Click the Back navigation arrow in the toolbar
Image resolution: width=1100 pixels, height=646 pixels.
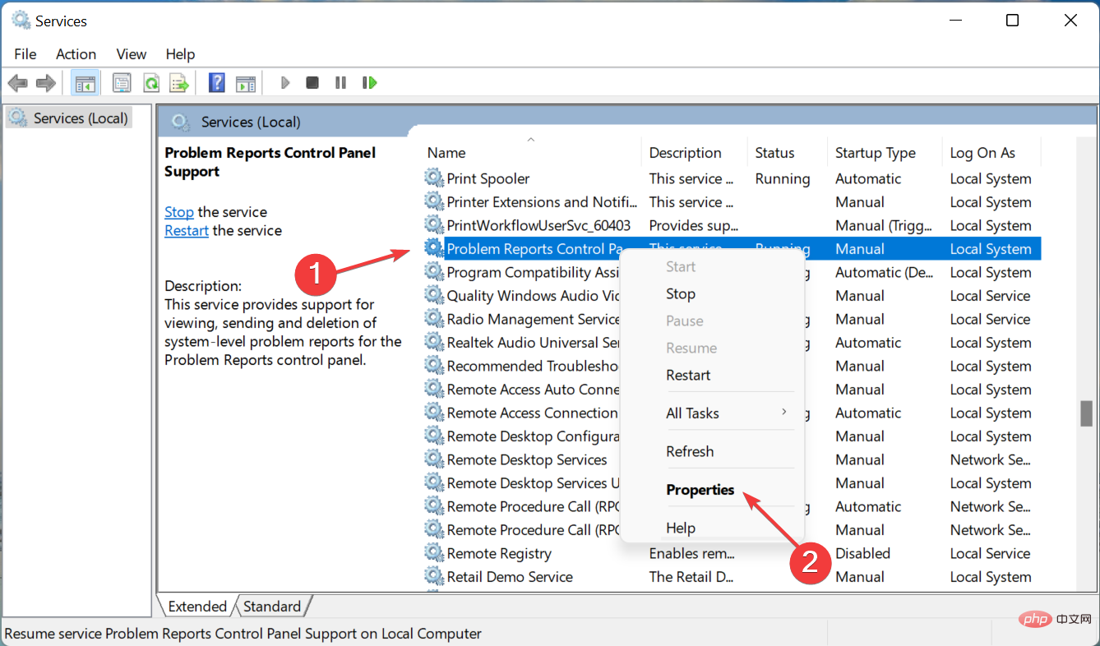17,82
